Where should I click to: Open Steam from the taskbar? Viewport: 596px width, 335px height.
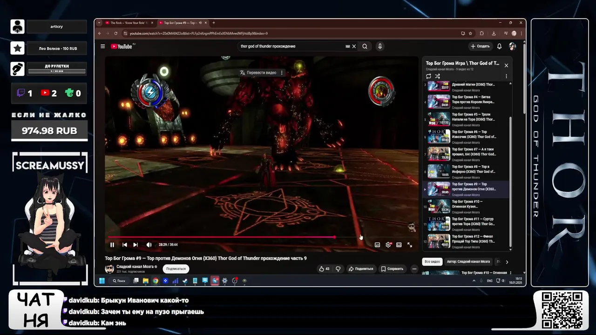point(185,281)
